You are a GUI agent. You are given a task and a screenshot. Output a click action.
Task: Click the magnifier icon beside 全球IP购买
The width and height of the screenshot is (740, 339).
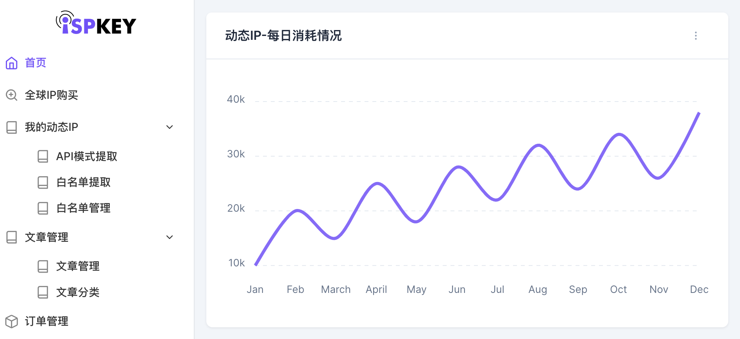point(12,95)
